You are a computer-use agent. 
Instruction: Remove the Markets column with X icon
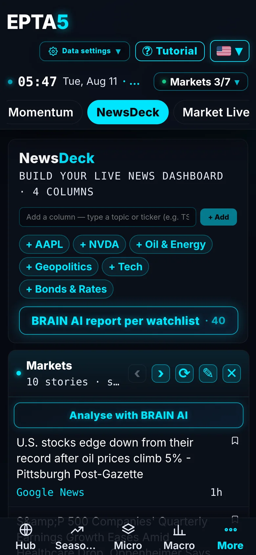[x=232, y=374]
